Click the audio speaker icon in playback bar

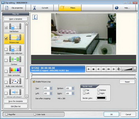[x=119, y=69]
